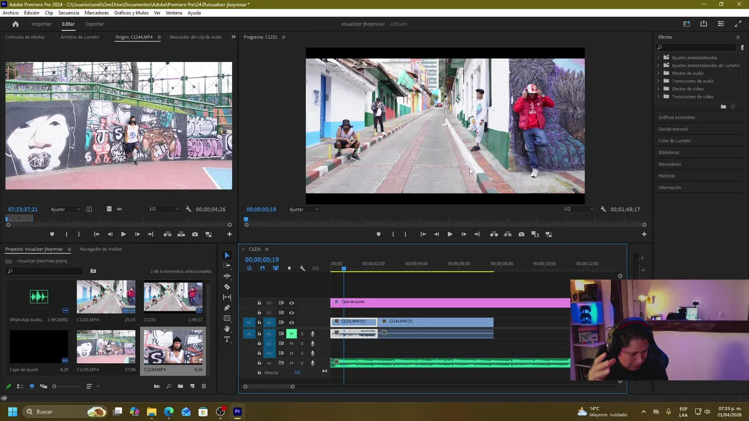
Task: Toggle lock on video track V2
Action: pyautogui.click(x=259, y=313)
